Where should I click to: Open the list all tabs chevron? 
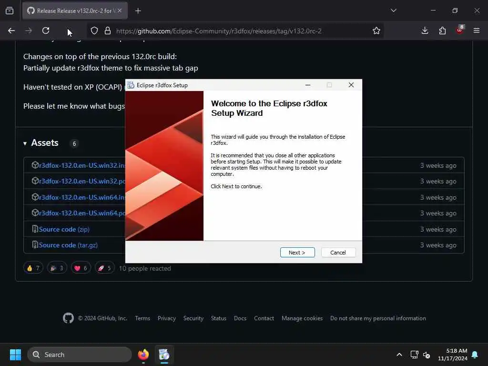[393, 10]
